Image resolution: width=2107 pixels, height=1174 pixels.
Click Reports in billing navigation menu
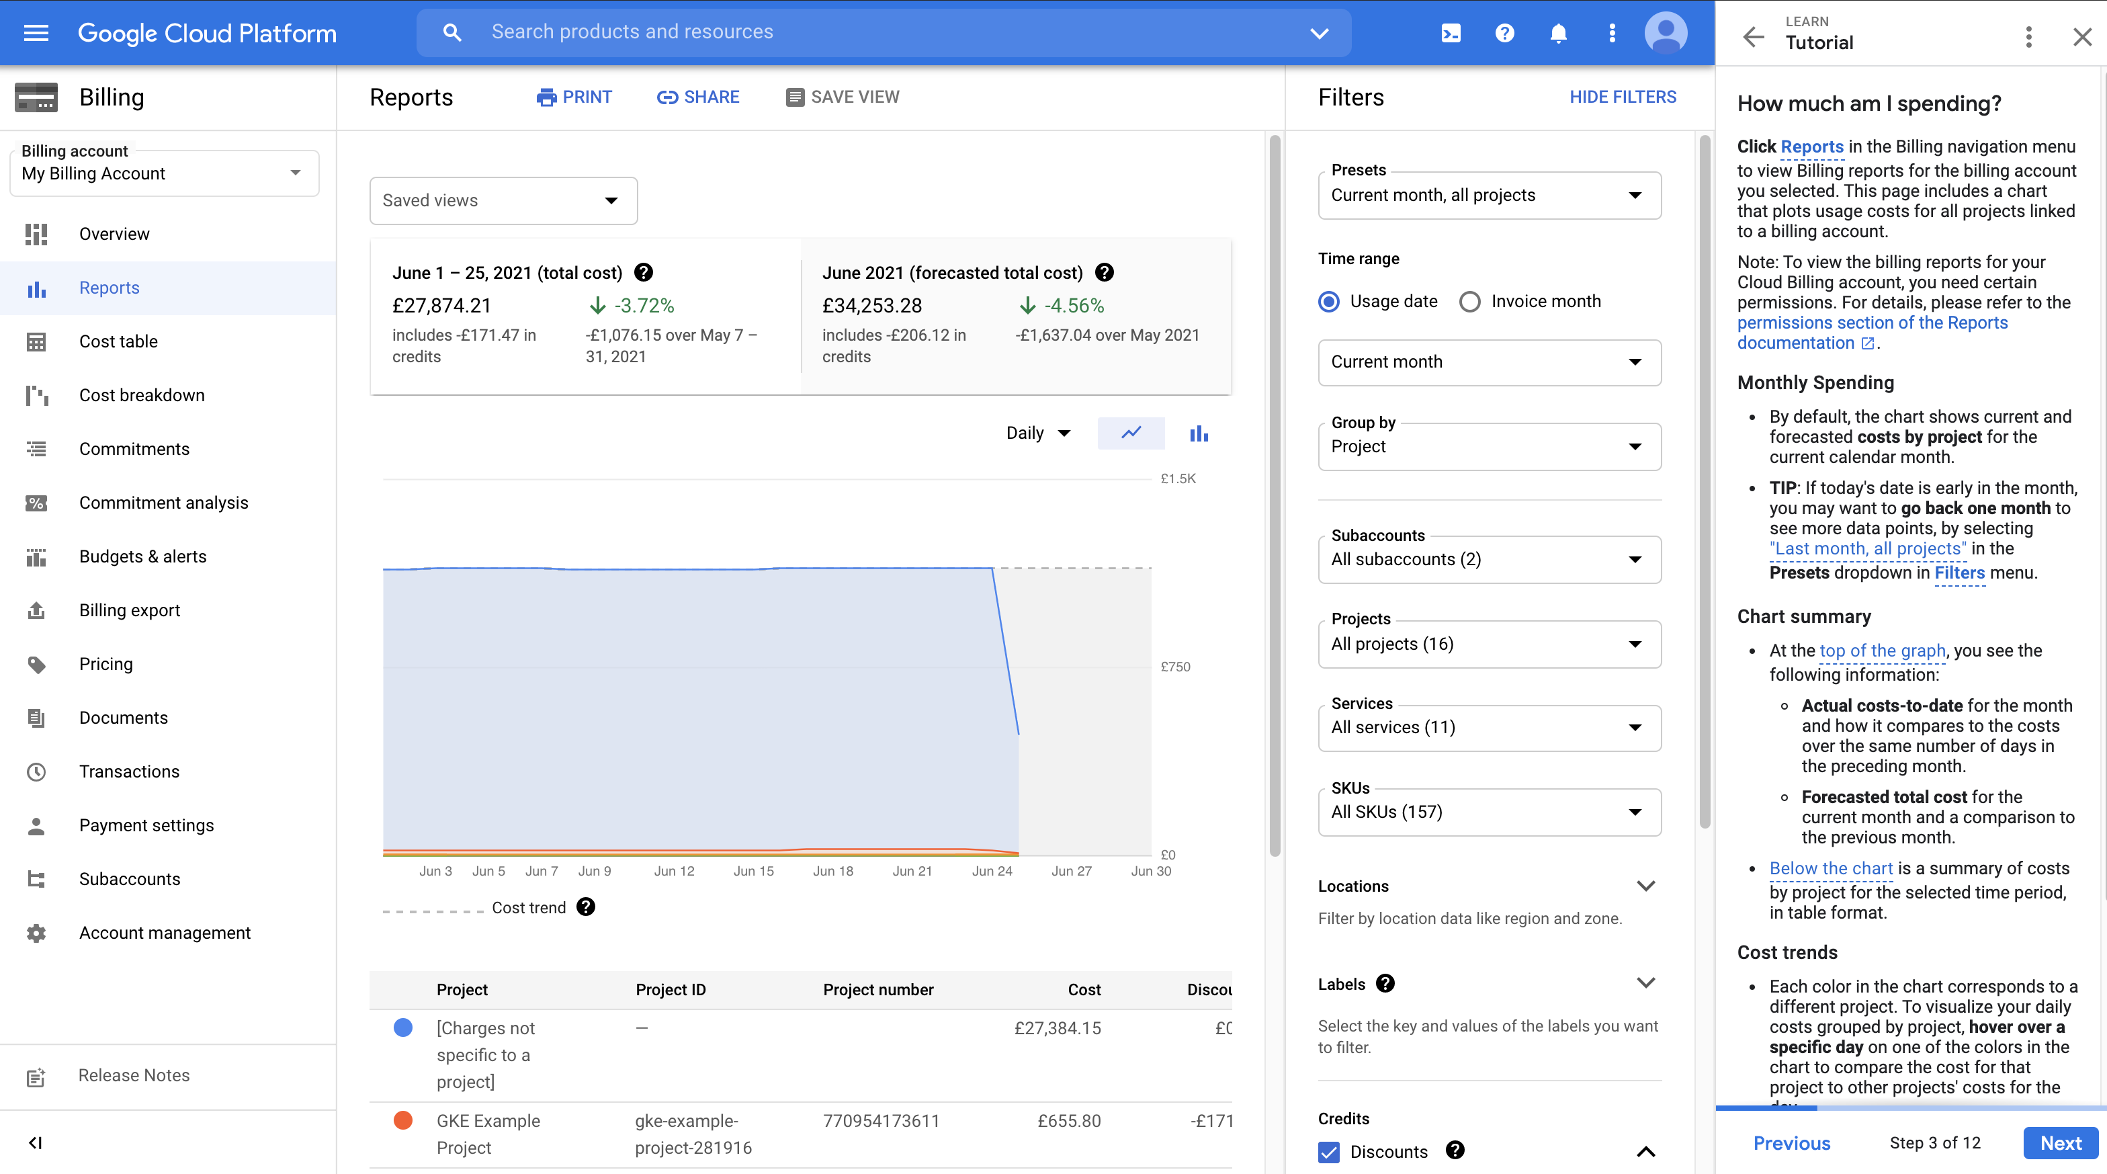(110, 286)
